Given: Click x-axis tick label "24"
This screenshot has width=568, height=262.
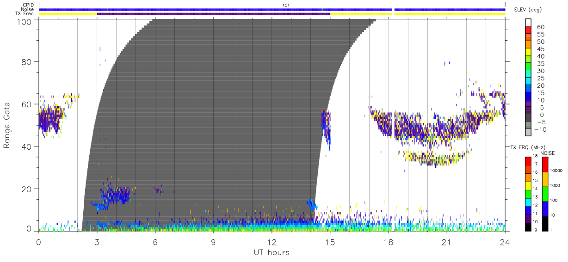Looking at the screenshot, I should tap(505, 242).
